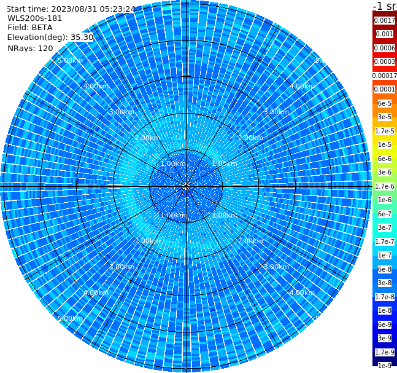
Task: Click the 3e-7 colorbar label
Action: coord(385,227)
